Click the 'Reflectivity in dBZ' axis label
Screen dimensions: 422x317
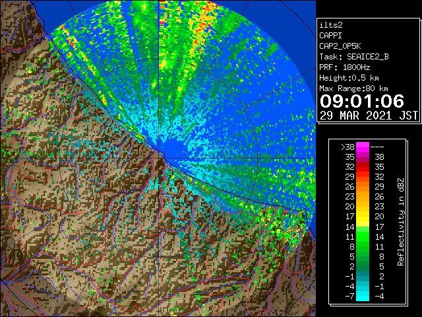[401, 222]
